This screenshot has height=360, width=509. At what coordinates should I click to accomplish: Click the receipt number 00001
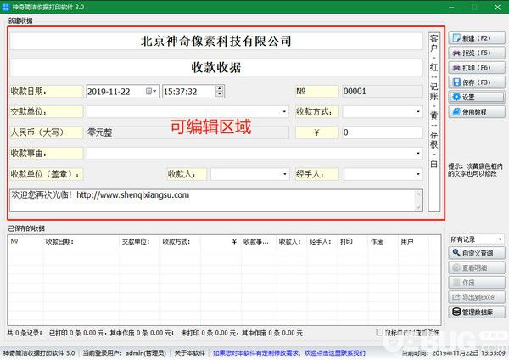383,92
